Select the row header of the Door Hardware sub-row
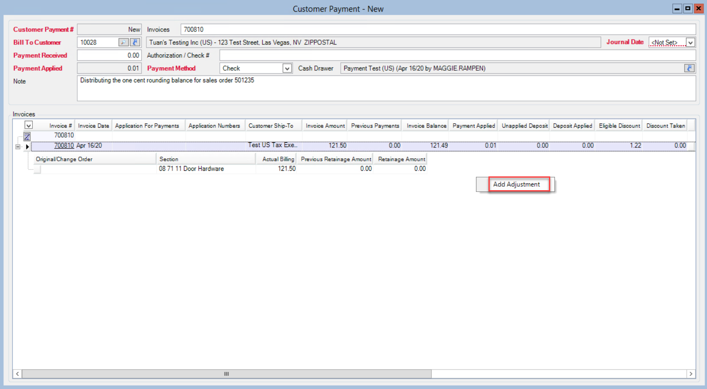Image resolution: width=707 pixels, height=389 pixels. point(38,169)
